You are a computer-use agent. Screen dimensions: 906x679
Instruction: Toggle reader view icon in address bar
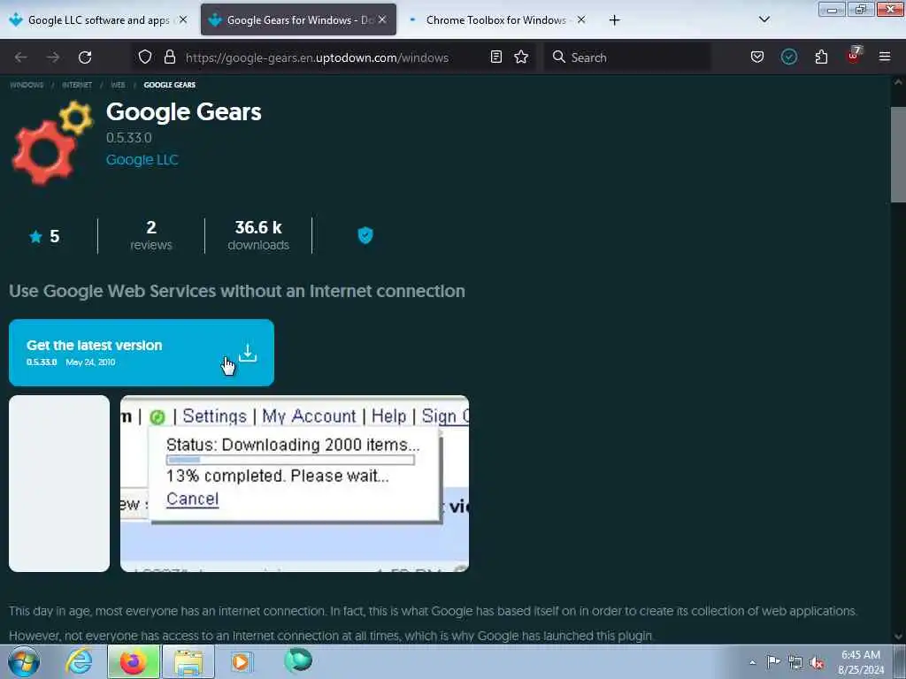[x=495, y=57]
